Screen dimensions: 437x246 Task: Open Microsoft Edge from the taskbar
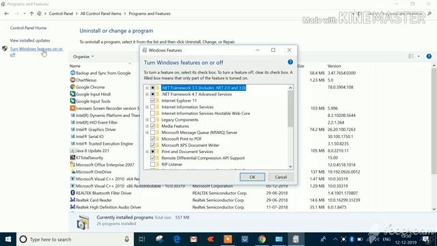(176, 239)
